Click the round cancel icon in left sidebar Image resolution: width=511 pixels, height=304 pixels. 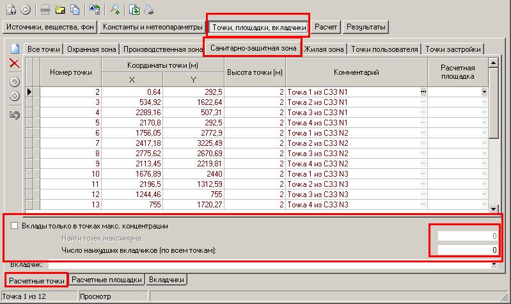(x=14, y=96)
